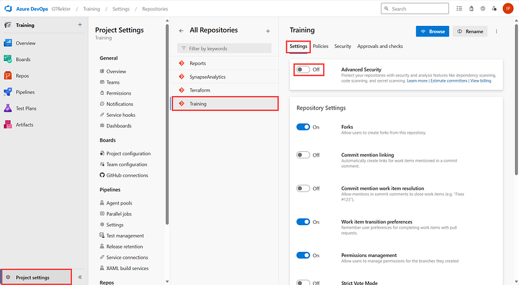Image resolution: width=519 pixels, height=285 pixels.
Task: Switch to the Settings tab
Action: tap(298, 46)
